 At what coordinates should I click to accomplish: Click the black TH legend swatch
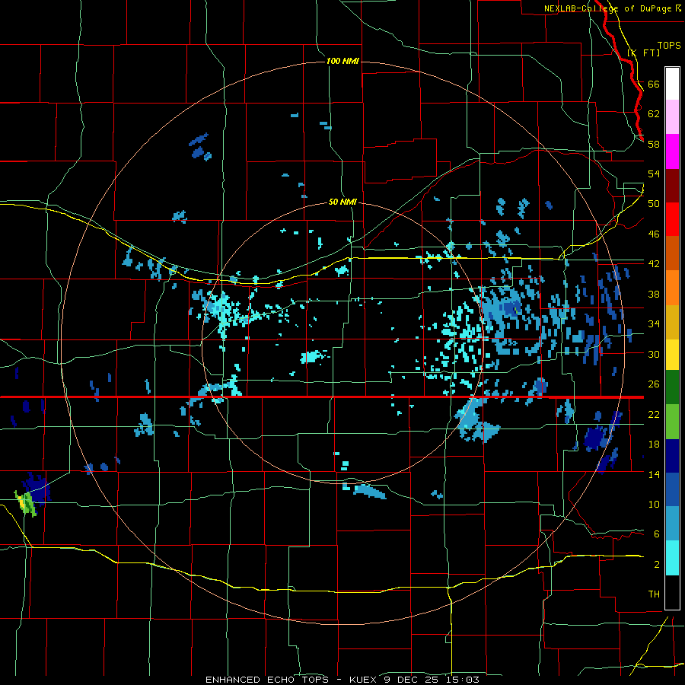tap(672, 592)
